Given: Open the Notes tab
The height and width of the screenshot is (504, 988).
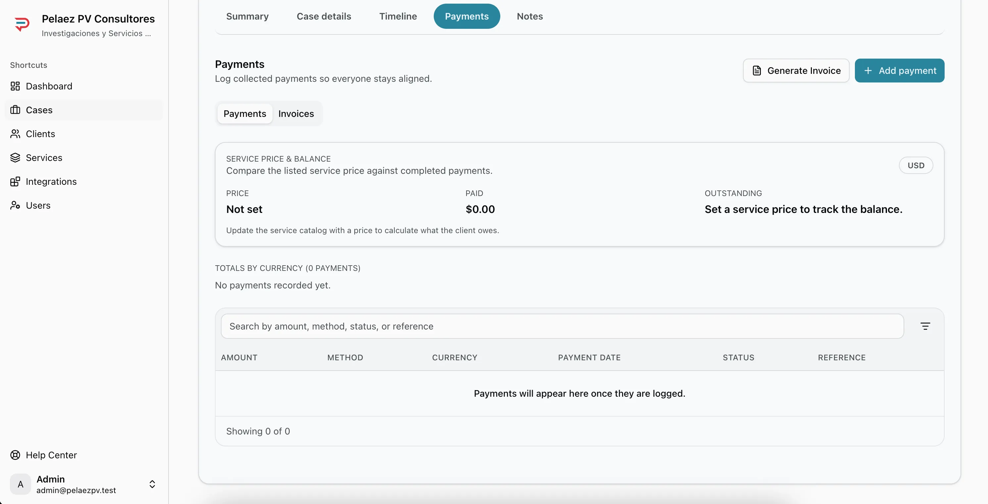Looking at the screenshot, I should pyautogui.click(x=530, y=16).
